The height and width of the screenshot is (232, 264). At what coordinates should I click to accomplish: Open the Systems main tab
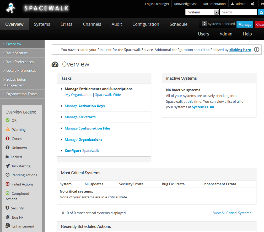(42, 24)
